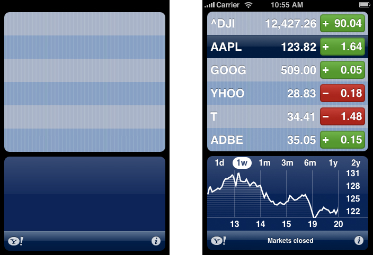The width and height of the screenshot is (373, 255).
Task: Select the 6m chart range
Action: pos(310,163)
